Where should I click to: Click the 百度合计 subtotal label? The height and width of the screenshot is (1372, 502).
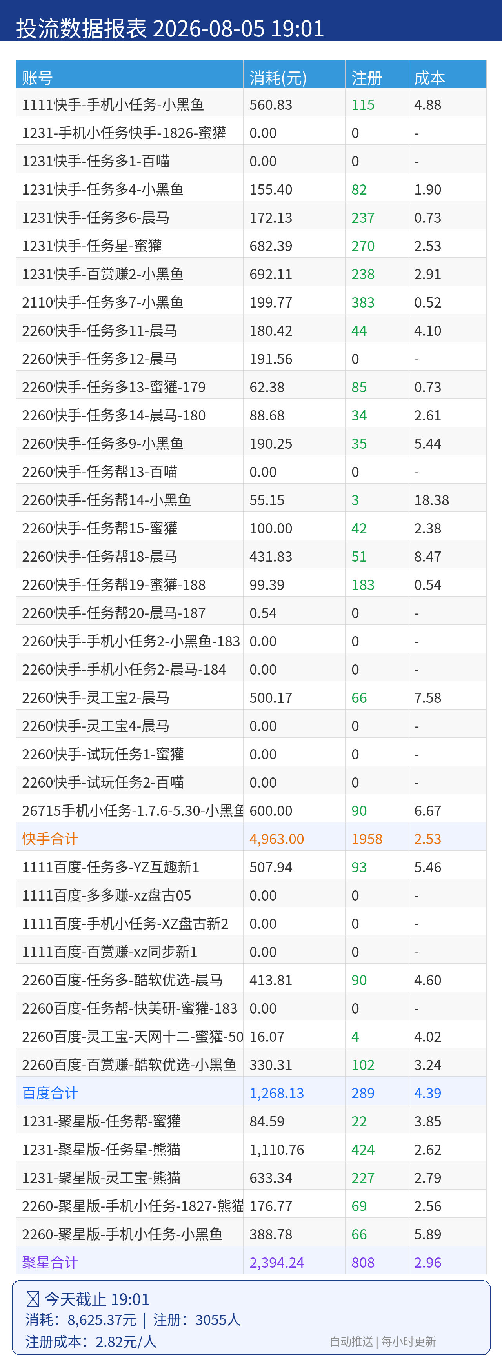point(50,1093)
